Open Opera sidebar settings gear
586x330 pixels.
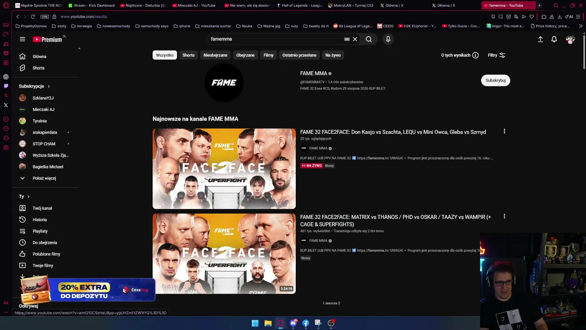(6, 148)
